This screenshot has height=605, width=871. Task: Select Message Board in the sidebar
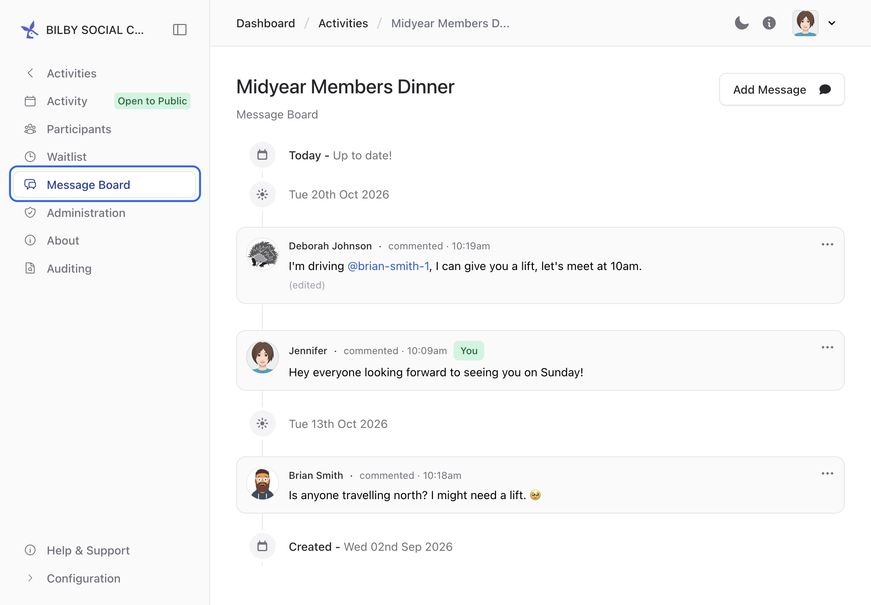(105, 184)
